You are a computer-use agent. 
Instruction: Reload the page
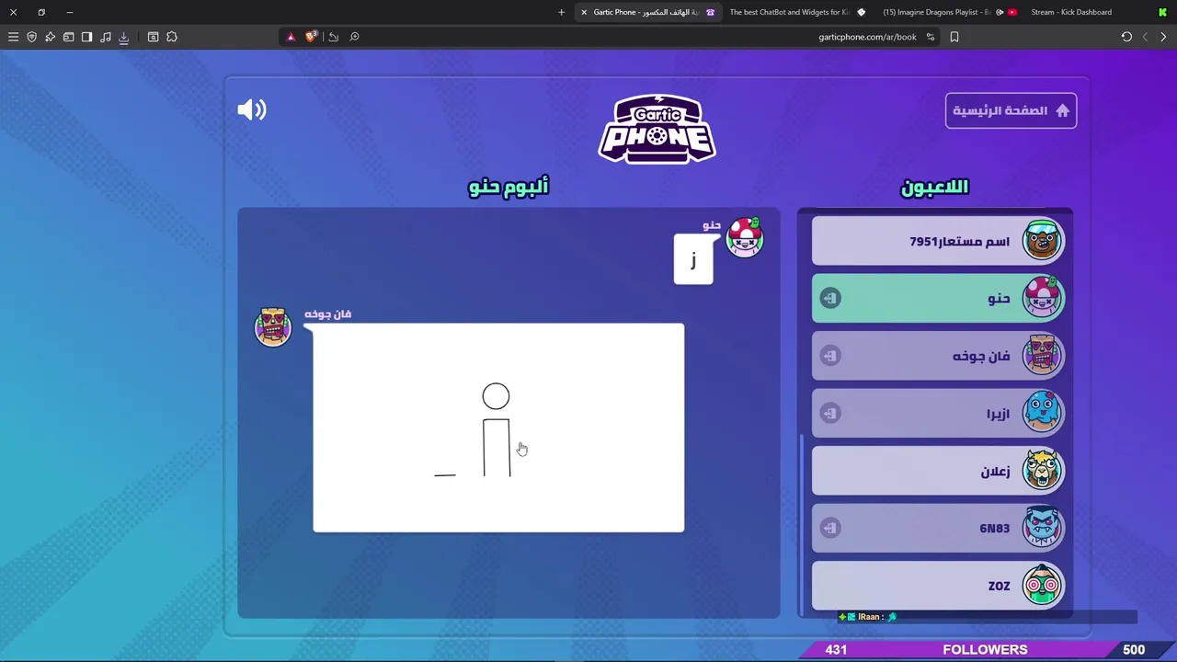[x=1126, y=37]
